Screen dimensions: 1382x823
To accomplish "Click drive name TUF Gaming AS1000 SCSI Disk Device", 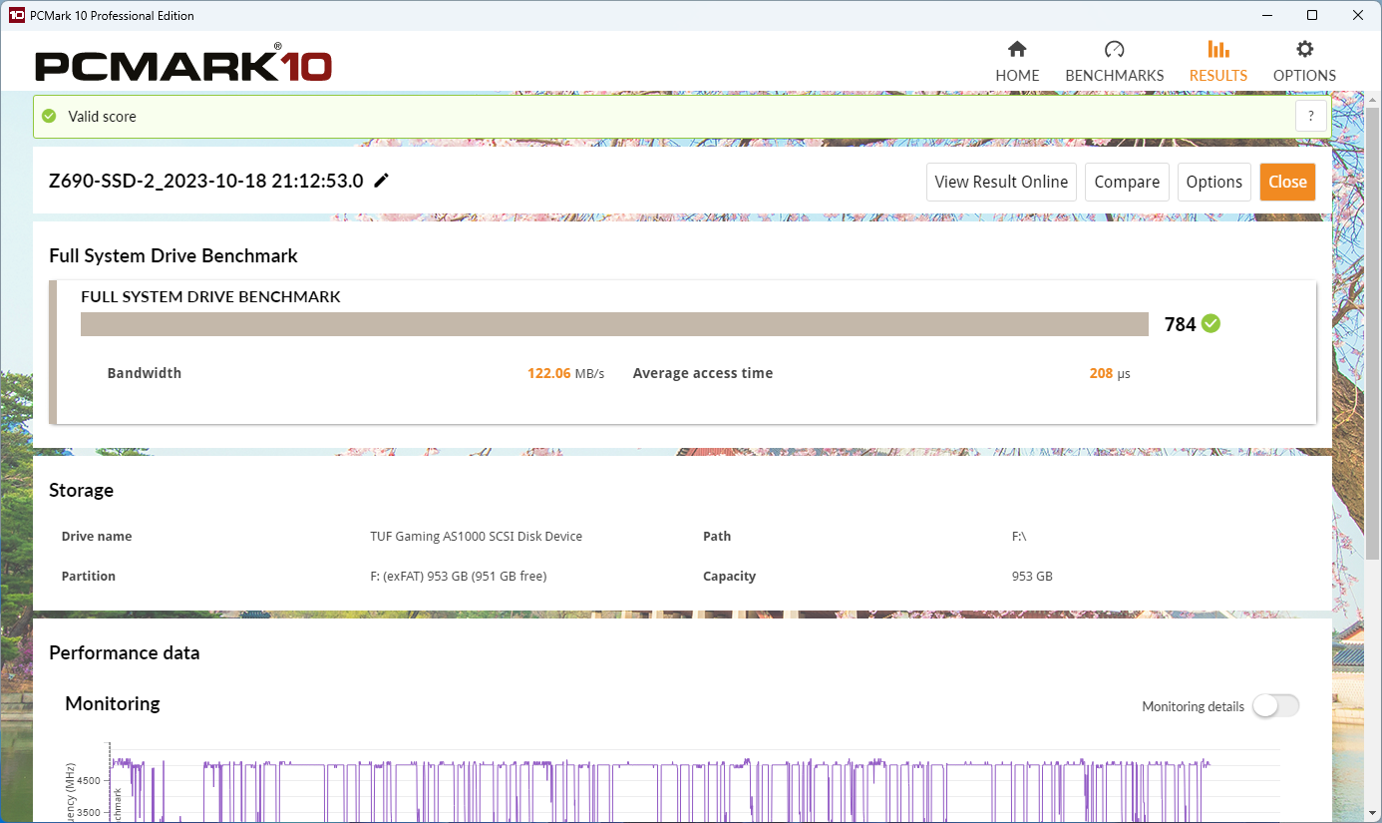I will tap(476, 537).
